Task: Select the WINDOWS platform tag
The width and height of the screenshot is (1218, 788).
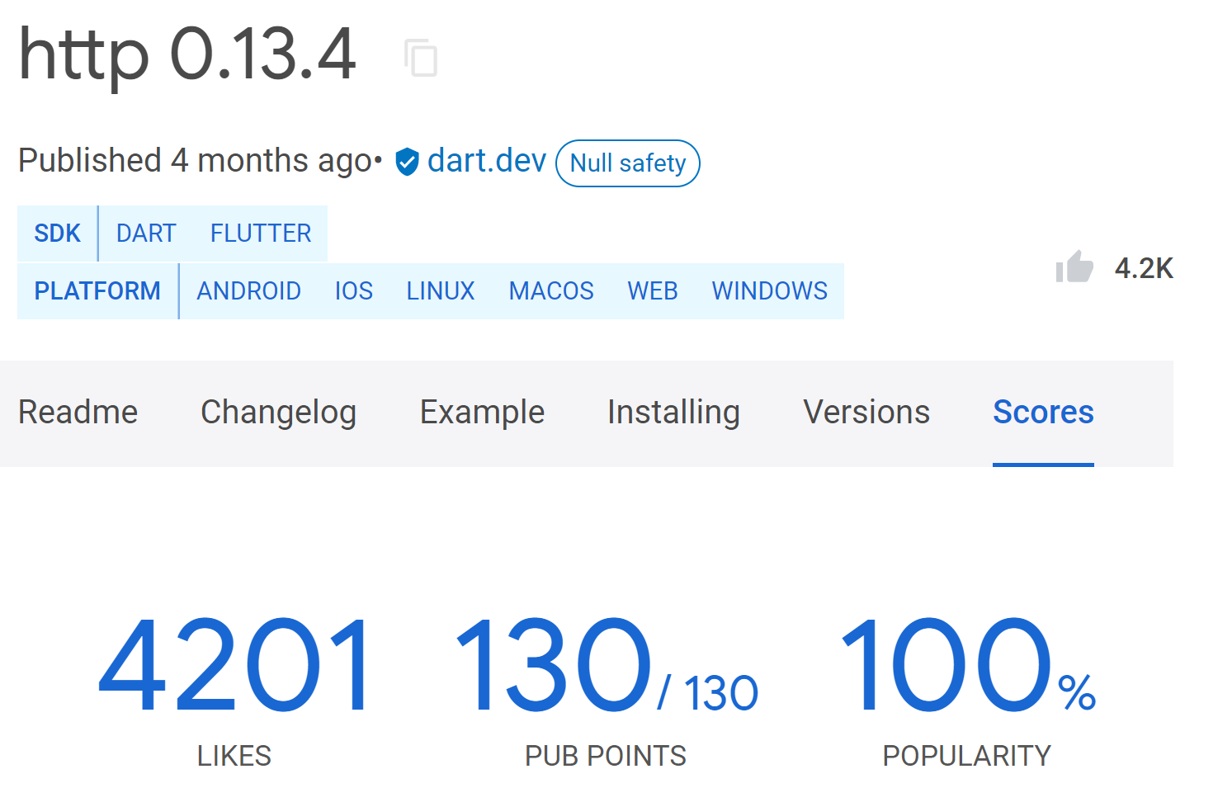Action: tap(770, 291)
